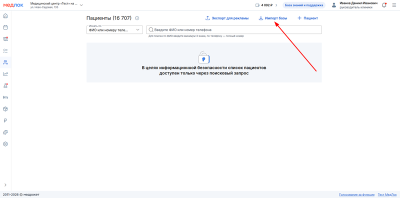Open profile Иванов Даниил Иванович

pyautogui.click(x=358, y=5)
